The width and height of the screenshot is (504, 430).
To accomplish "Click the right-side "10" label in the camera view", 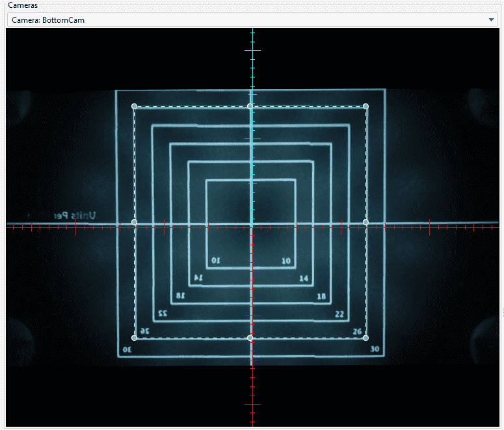I will pyautogui.click(x=285, y=261).
